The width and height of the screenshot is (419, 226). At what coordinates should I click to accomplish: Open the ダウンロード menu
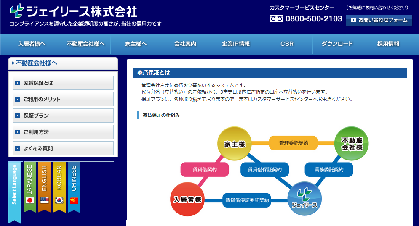tap(337, 44)
